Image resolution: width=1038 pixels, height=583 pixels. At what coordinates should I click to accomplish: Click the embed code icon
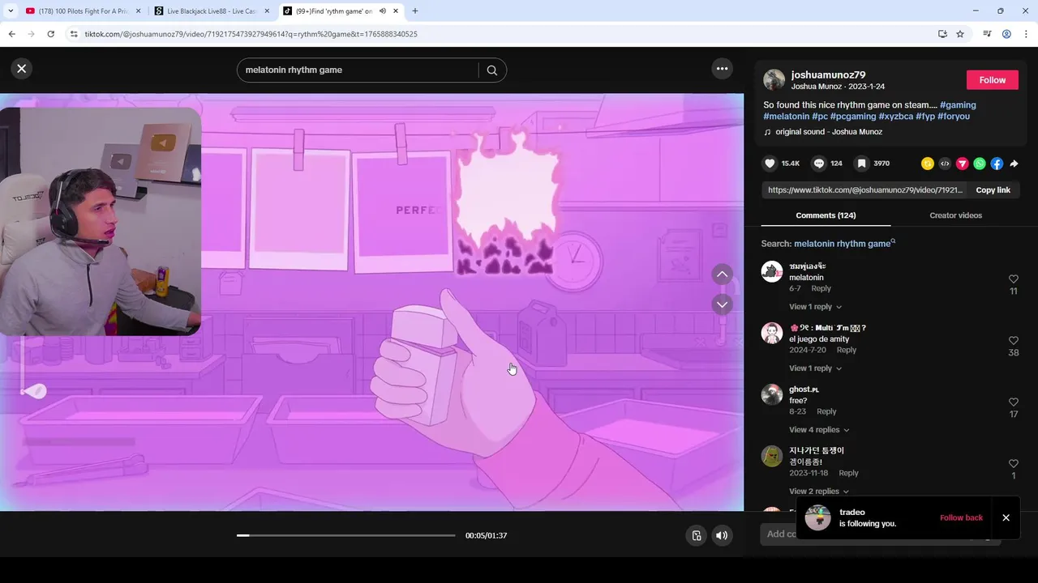pyautogui.click(x=945, y=164)
